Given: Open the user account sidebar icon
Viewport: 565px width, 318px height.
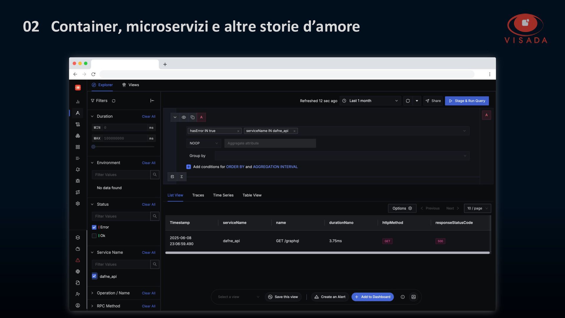Looking at the screenshot, I should [x=78, y=306].
